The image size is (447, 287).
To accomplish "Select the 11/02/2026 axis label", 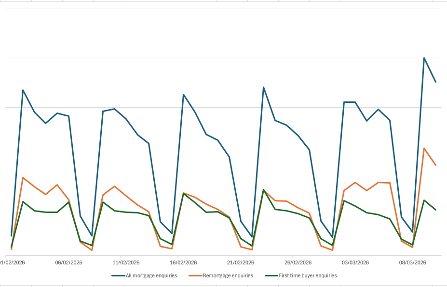I will (126, 262).
